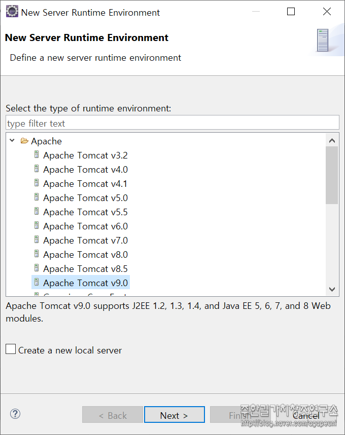Select Apache Tomcat v6.0 text
Screen dimensions: 345x435
[85, 226]
